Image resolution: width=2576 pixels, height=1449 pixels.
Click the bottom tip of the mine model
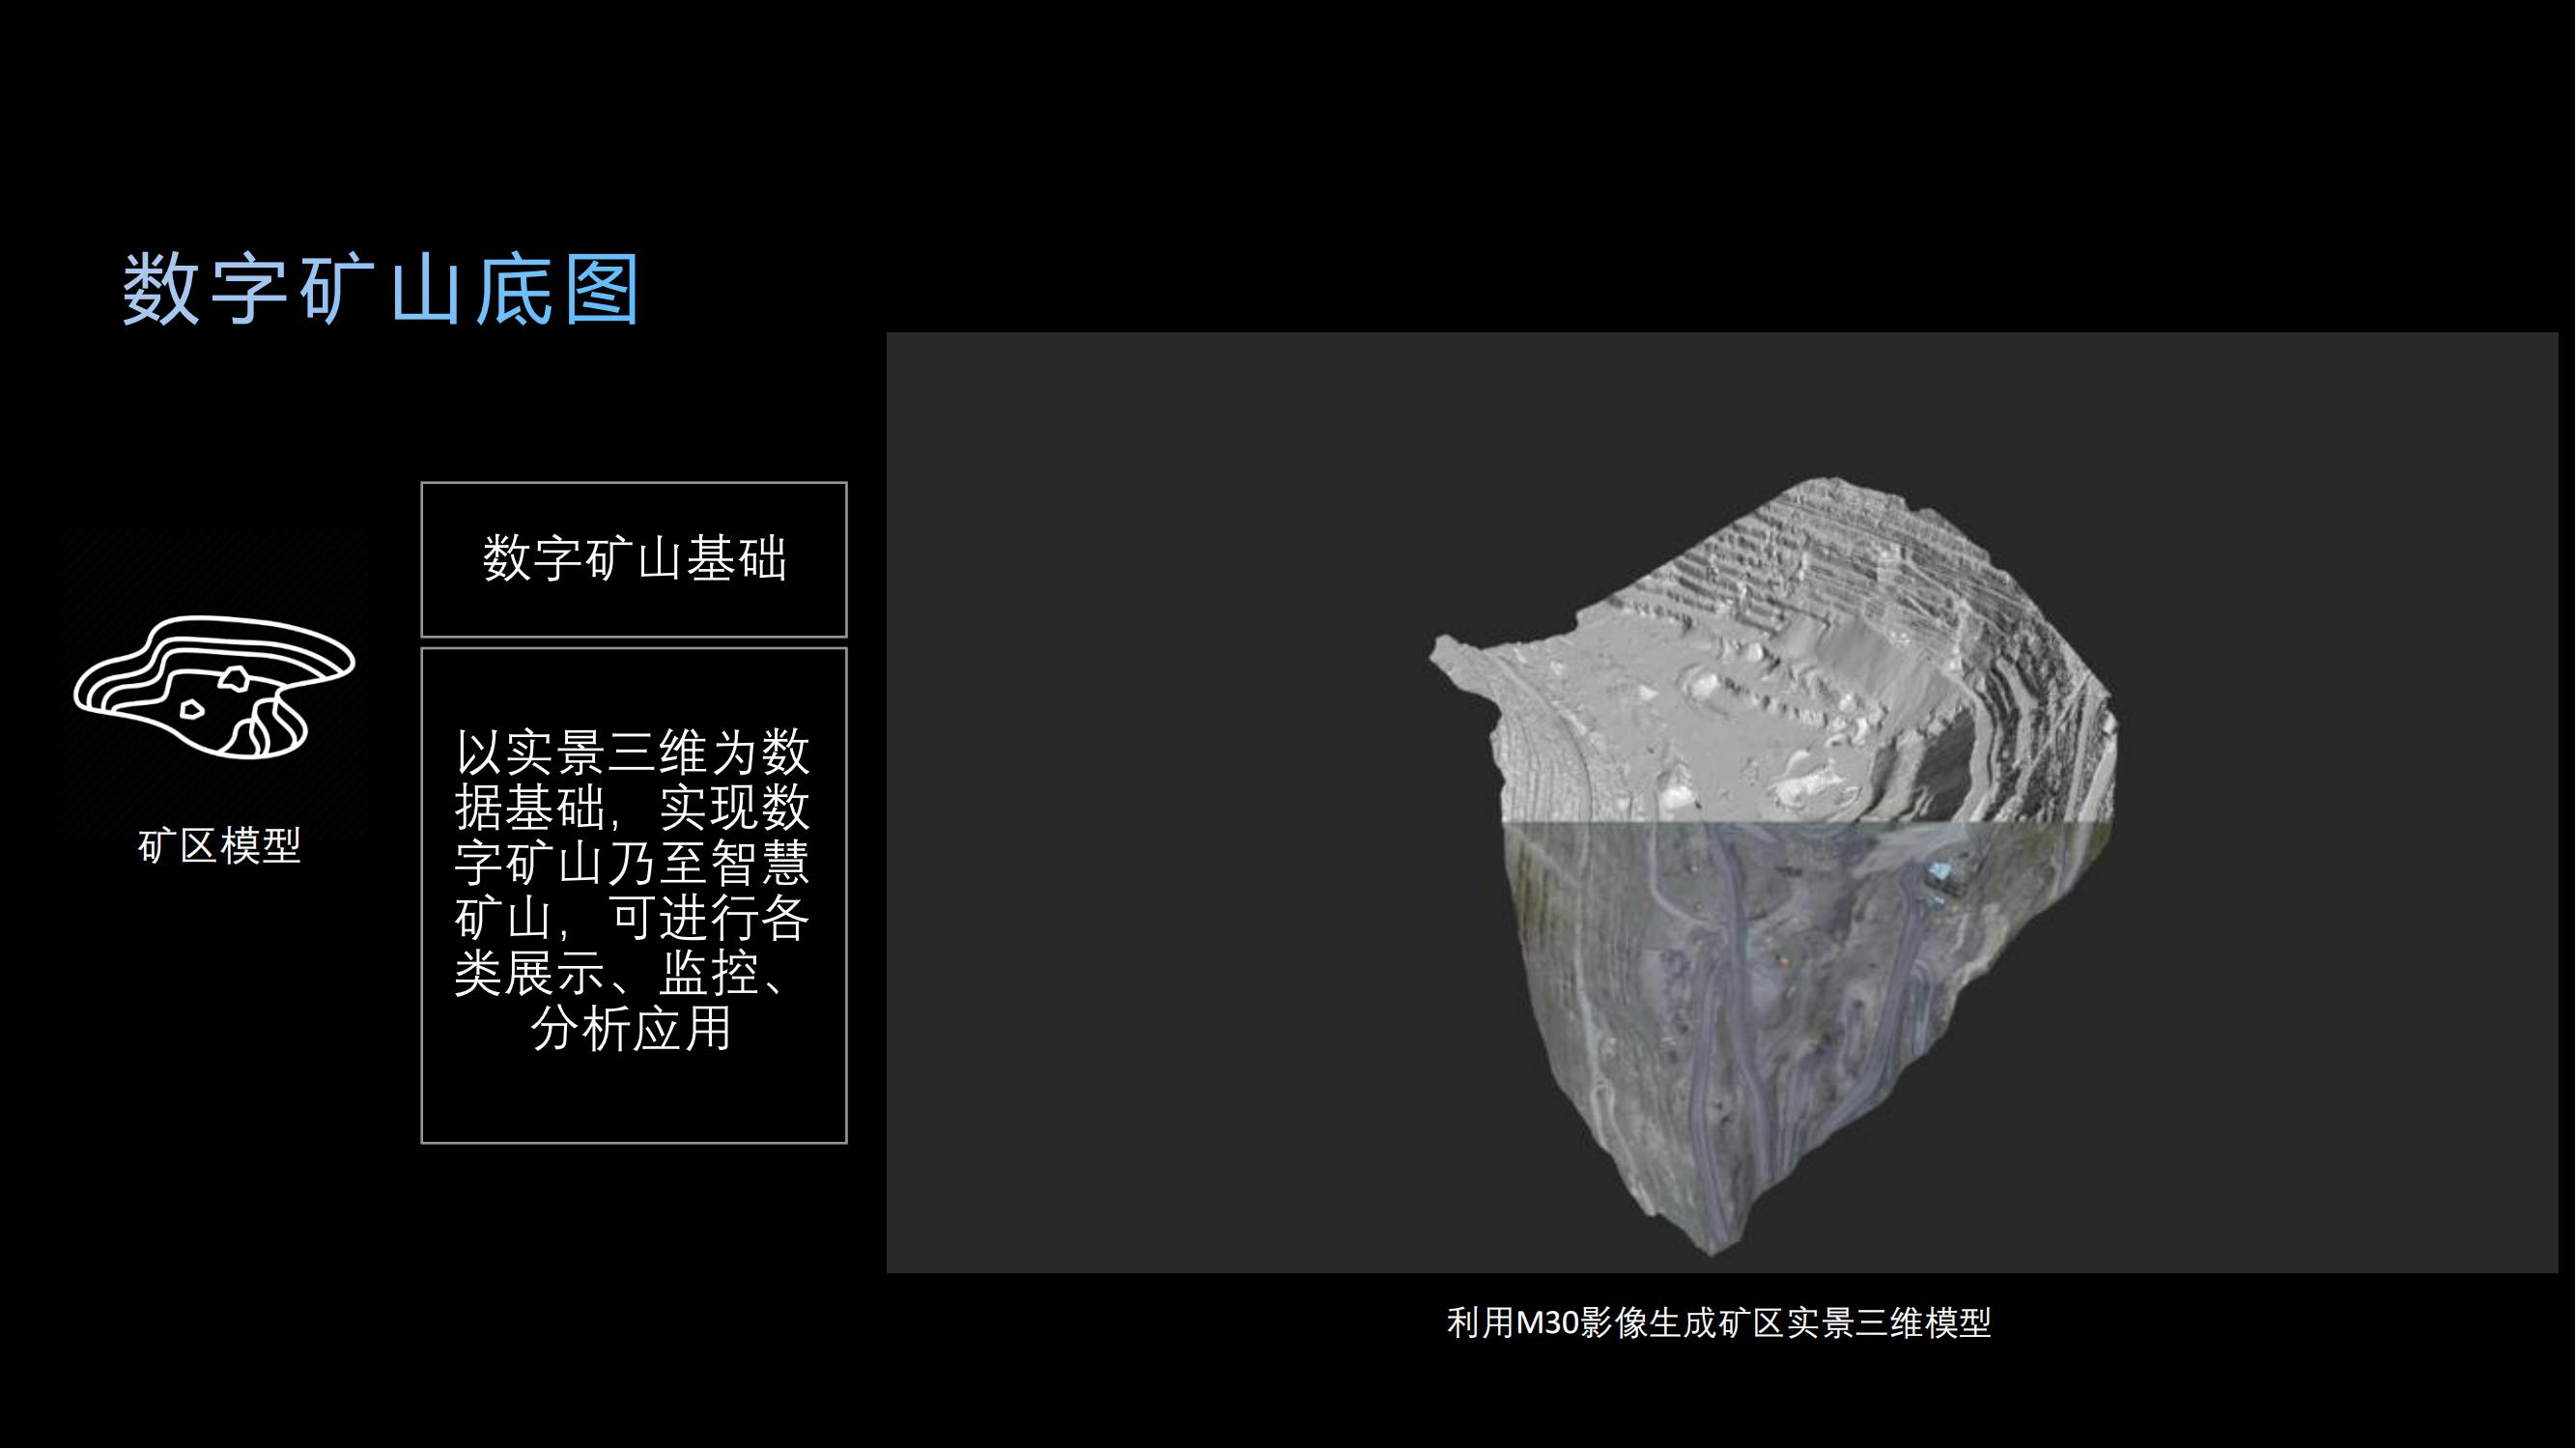1712,1245
